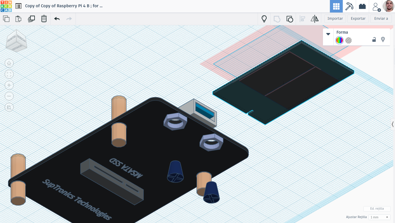Toggle the lock in Forma panel
Viewport: 395px width, 223px height.
[374, 40]
